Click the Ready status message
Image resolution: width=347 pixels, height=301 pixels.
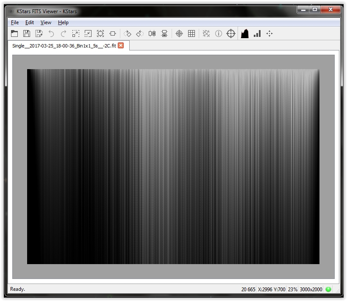(x=18, y=289)
